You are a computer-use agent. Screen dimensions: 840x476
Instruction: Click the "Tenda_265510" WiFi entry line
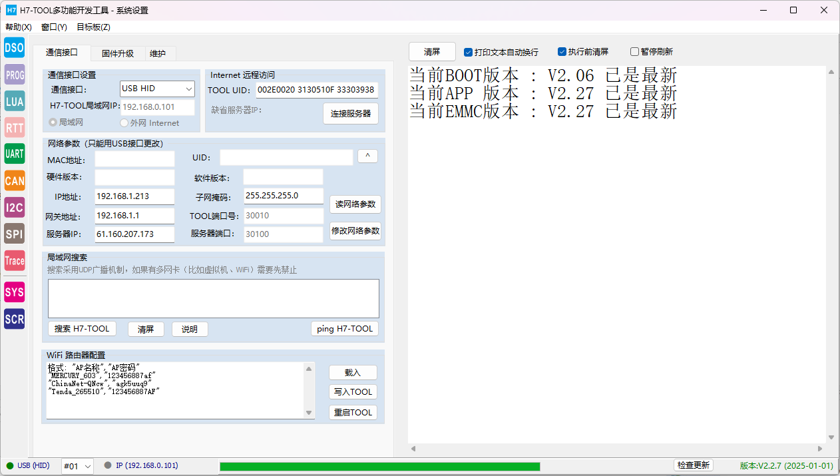point(104,391)
